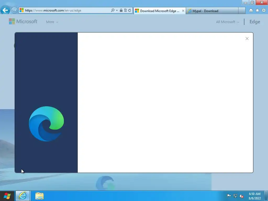Open favorites with the star icon
This screenshot has height=201, width=268.
pyautogui.click(x=258, y=10)
